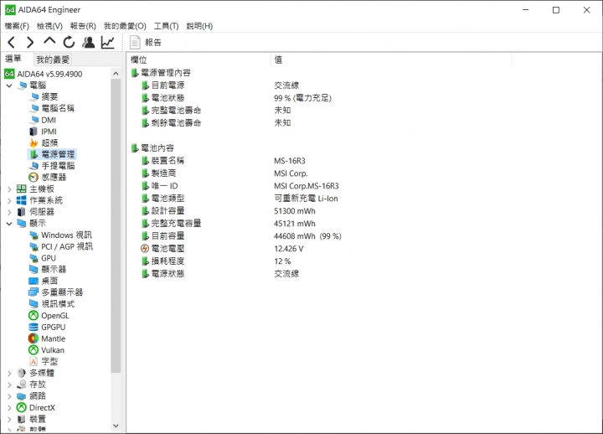603x434 pixels.
Task: Select 電源管理 in the tree
Action: 58,154
